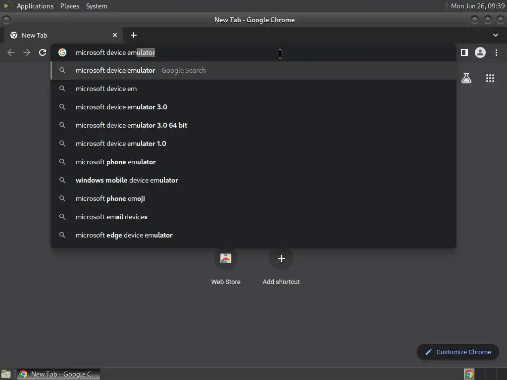Open Chrome's three-dot menu
The width and height of the screenshot is (507, 380).
(x=496, y=52)
